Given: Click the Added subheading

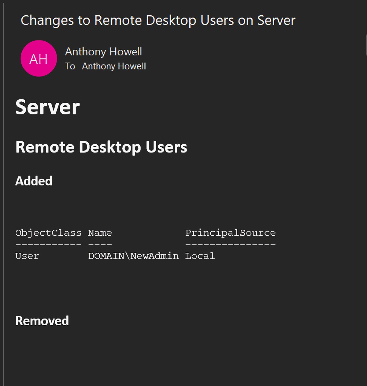Looking at the screenshot, I should pyautogui.click(x=34, y=181).
